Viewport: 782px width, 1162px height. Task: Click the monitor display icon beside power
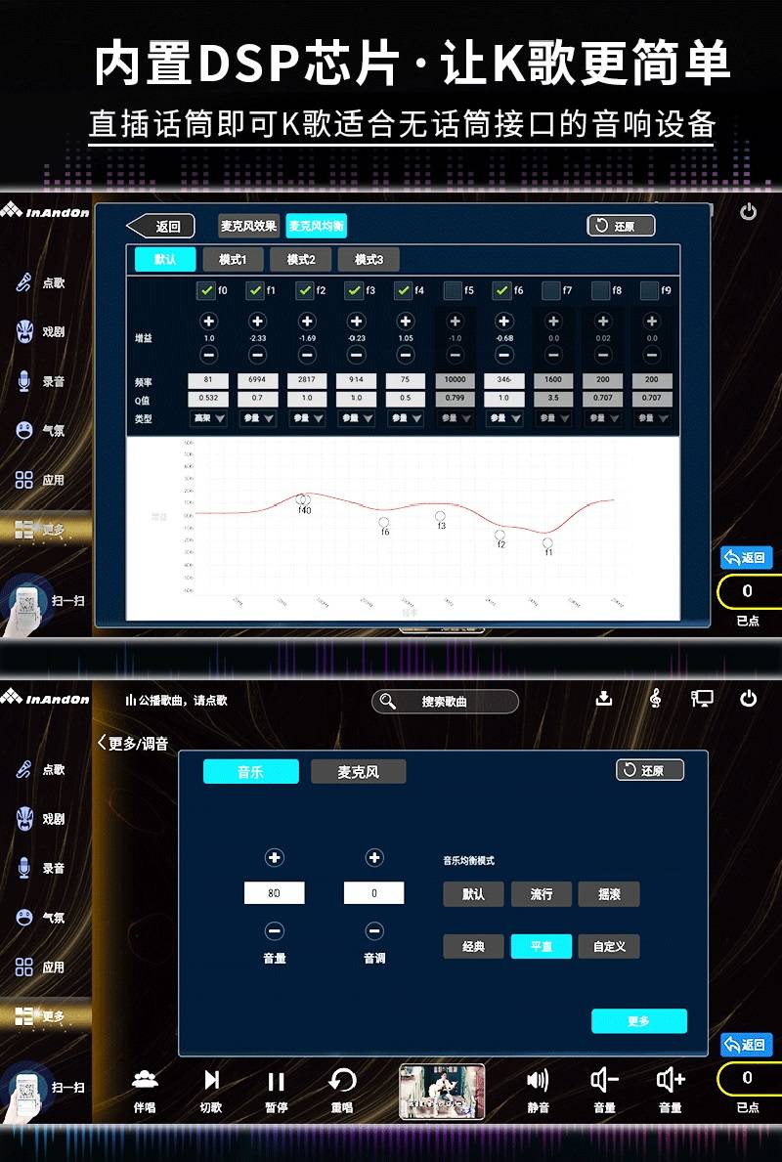click(702, 698)
